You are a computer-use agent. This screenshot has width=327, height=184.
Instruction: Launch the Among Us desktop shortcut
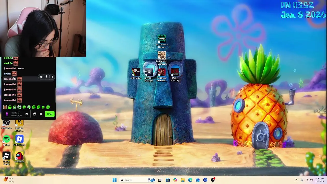click(x=19, y=157)
